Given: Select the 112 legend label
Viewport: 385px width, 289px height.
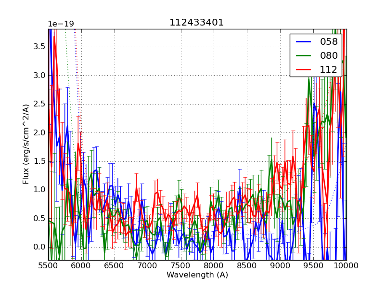Looking at the screenshot, I should click(329, 69).
